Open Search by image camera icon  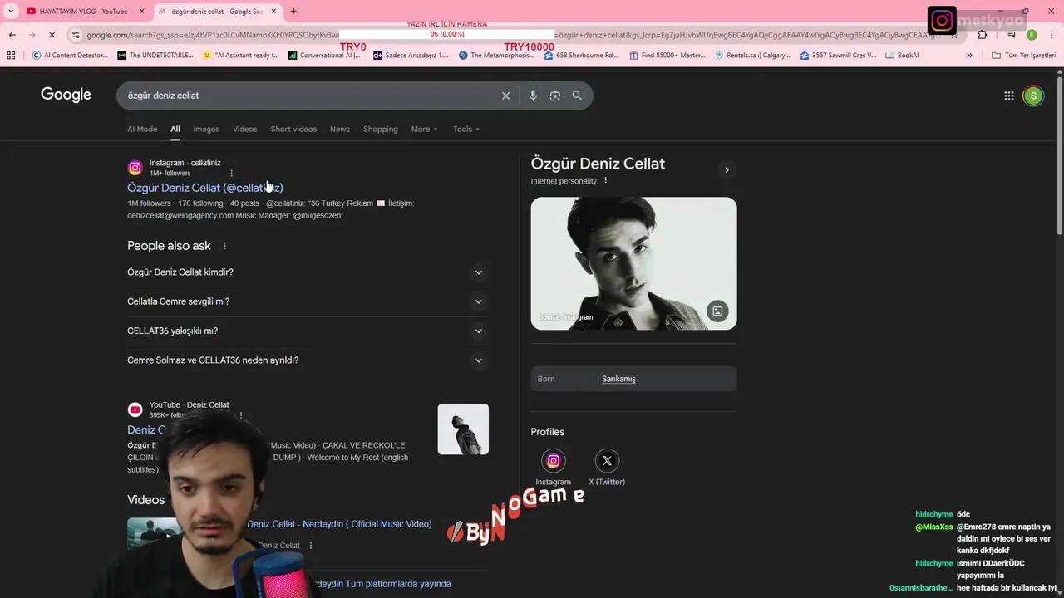(x=555, y=96)
